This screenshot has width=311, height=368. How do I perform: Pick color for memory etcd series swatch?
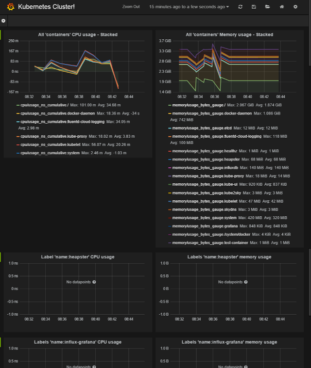(170, 128)
